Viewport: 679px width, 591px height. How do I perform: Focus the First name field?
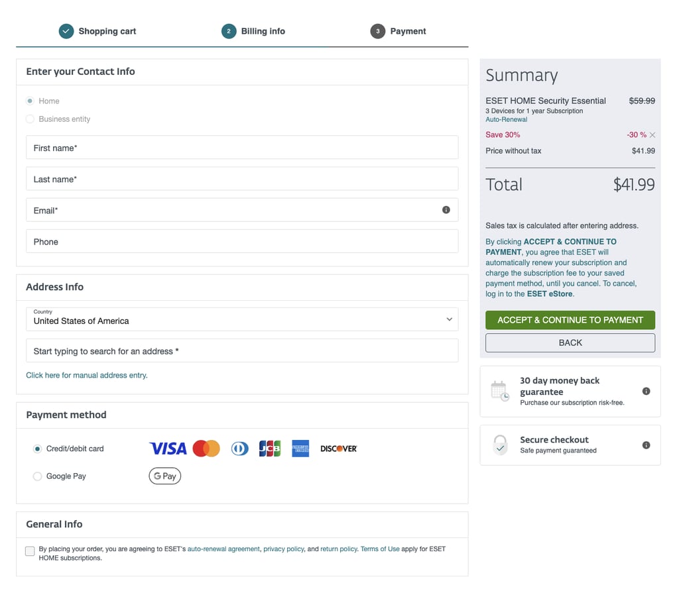point(242,148)
